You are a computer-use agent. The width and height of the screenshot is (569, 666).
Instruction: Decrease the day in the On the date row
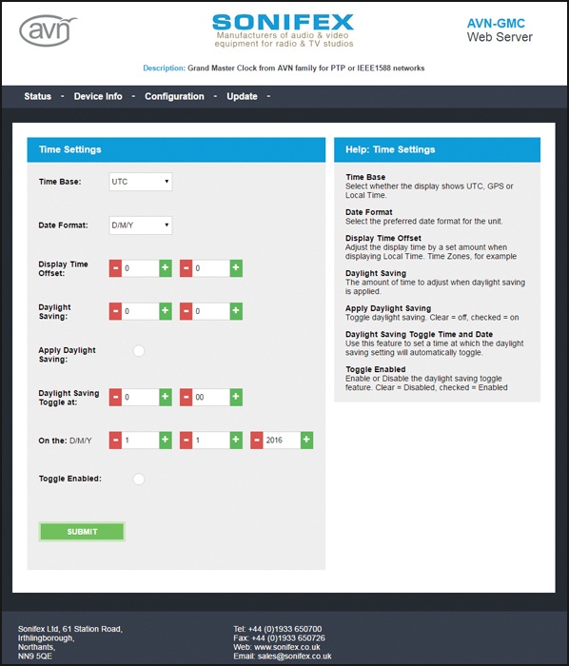(x=115, y=440)
